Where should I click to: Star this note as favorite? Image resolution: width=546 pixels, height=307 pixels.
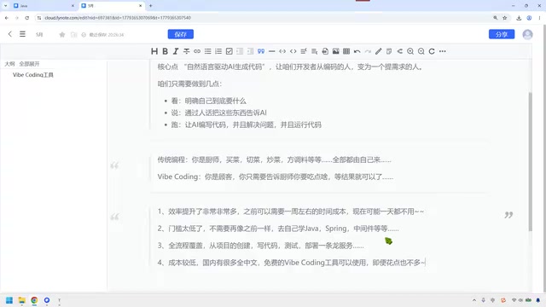coord(62,34)
